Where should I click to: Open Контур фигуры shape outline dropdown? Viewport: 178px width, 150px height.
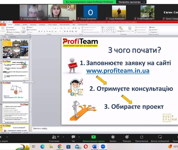(x=141, y=30)
